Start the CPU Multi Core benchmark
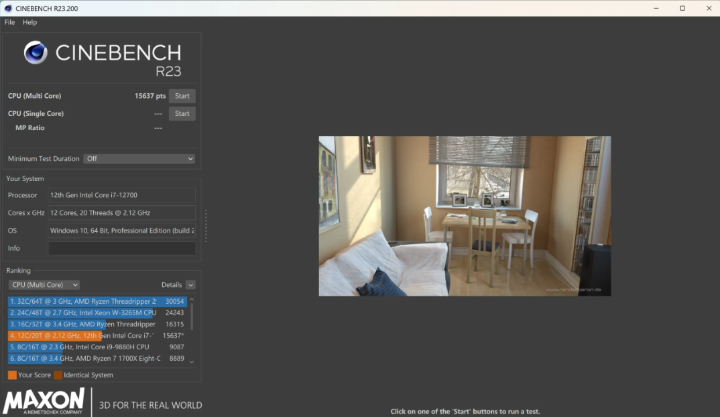 click(182, 95)
